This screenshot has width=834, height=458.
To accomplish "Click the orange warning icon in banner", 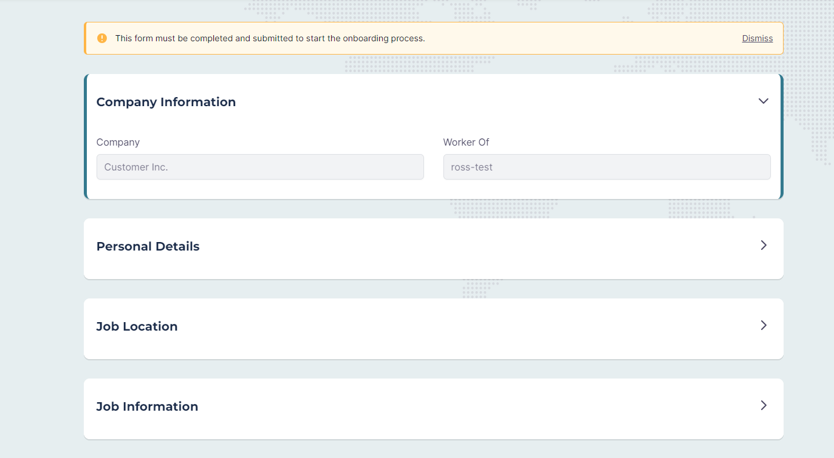I will click(102, 38).
